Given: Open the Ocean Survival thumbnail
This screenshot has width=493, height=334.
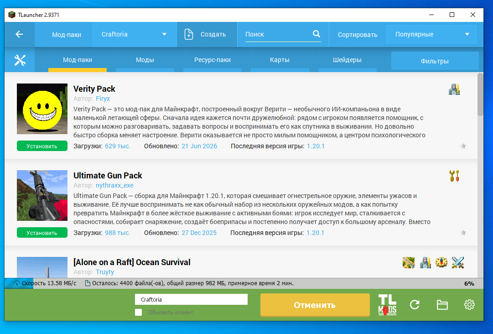Looking at the screenshot, I should pos(42,267).
